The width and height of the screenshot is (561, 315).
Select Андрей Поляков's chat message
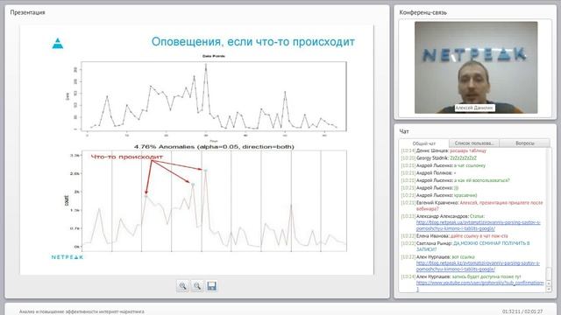[x=429, y=173]
